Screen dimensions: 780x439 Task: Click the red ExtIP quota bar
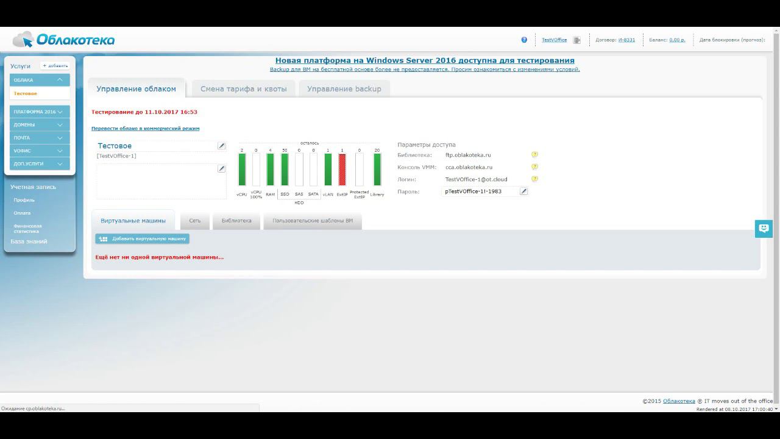point(342,170)
